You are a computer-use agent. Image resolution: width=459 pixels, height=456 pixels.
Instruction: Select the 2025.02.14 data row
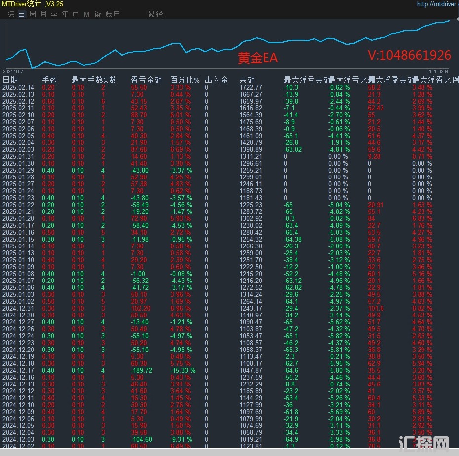148,87
